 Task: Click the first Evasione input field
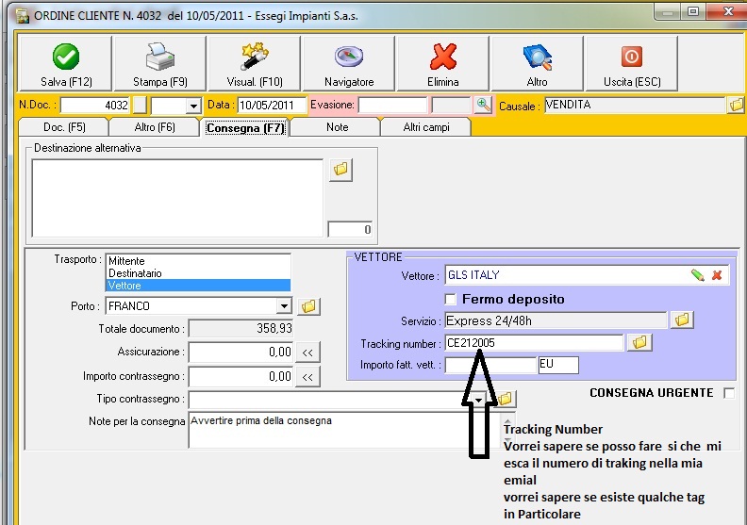pos(392,106)
